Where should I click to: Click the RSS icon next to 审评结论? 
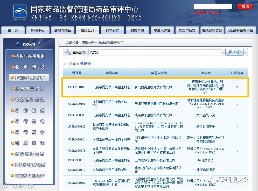click(13, 121)
